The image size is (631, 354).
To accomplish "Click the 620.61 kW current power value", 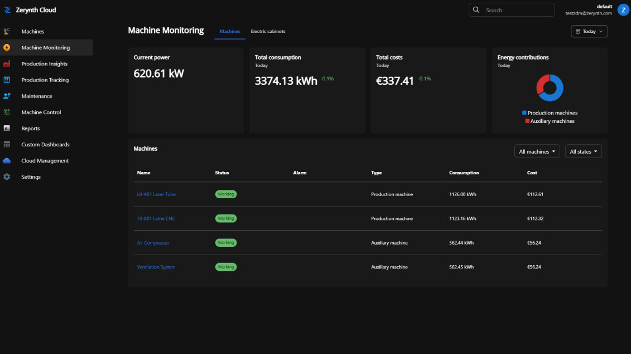I will [158, 73].
